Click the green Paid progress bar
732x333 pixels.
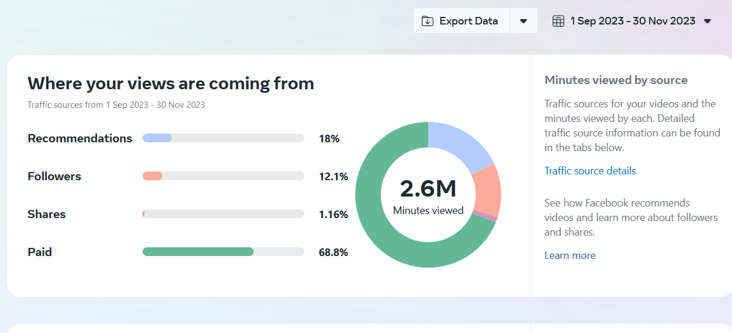[x=198, y=252]
